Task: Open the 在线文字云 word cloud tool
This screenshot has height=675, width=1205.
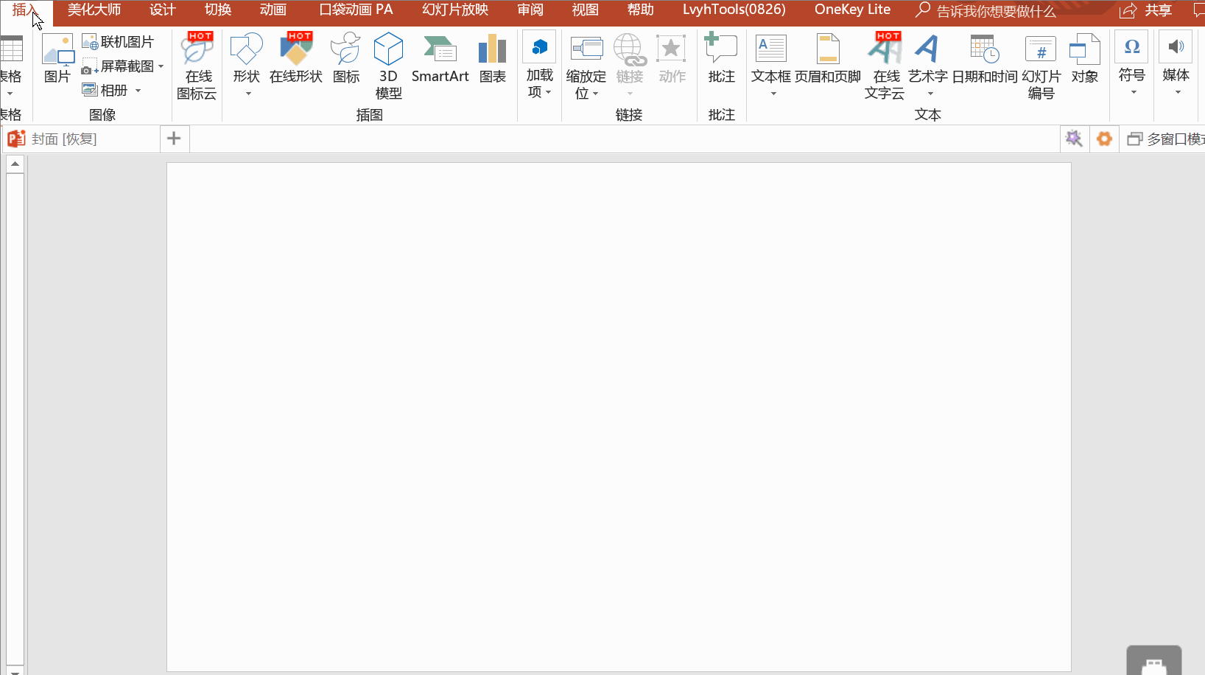Action: 885,66
